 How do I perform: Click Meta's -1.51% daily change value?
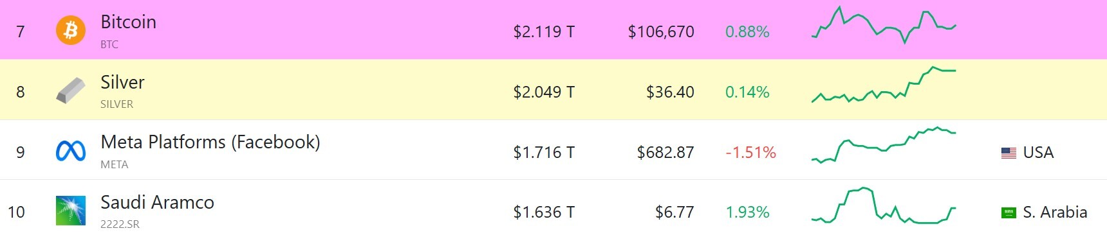[750, 152]
